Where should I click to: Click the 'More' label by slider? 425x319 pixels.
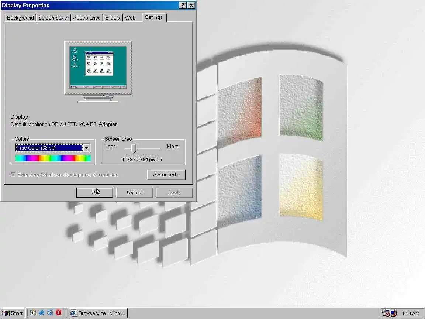[173, 147]
